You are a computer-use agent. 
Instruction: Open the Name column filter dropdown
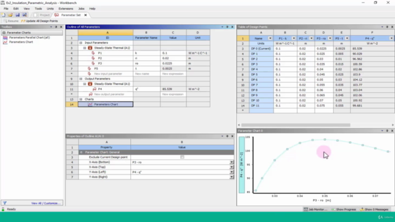(x=270, y=38)
